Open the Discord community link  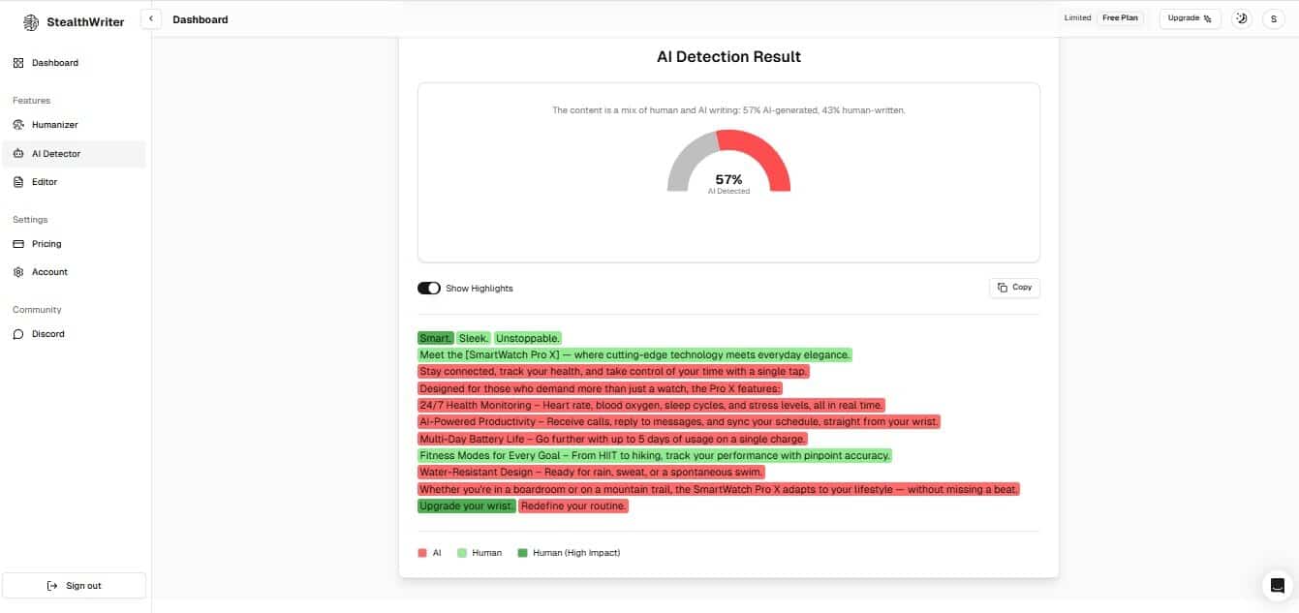tap(46, 333)
